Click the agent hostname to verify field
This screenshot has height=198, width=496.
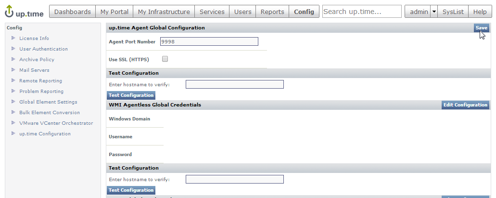(234, 84)
